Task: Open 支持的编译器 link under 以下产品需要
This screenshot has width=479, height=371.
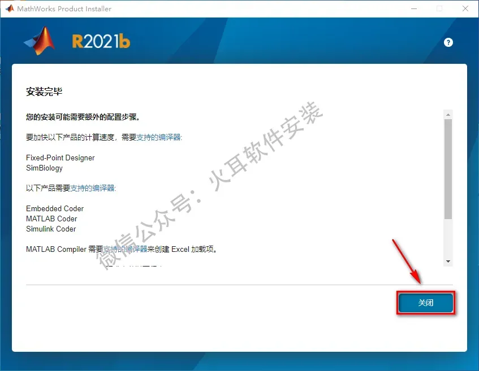Action: pyautogui.click(x=92, y=188)
